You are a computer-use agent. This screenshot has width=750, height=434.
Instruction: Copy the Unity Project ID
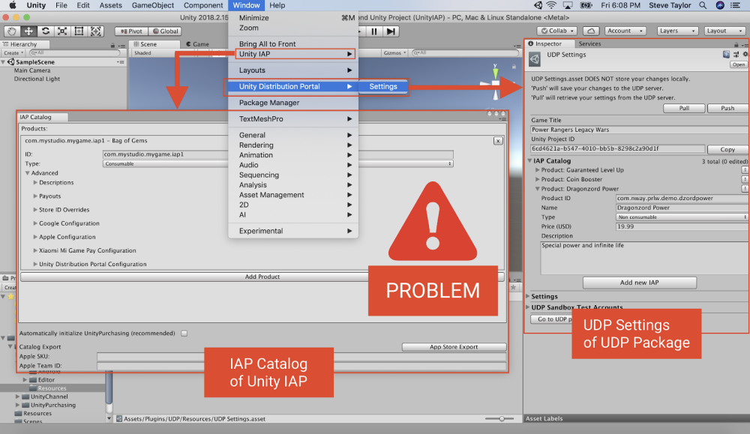coord(727,149)
